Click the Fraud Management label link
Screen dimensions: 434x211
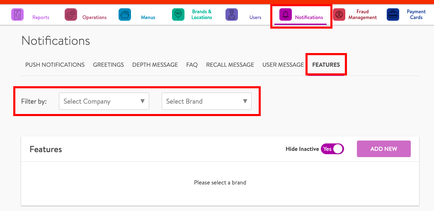coord(362,15)
